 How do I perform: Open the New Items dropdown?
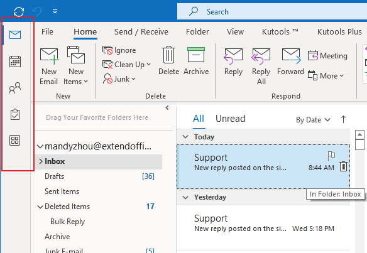(75, 66)
